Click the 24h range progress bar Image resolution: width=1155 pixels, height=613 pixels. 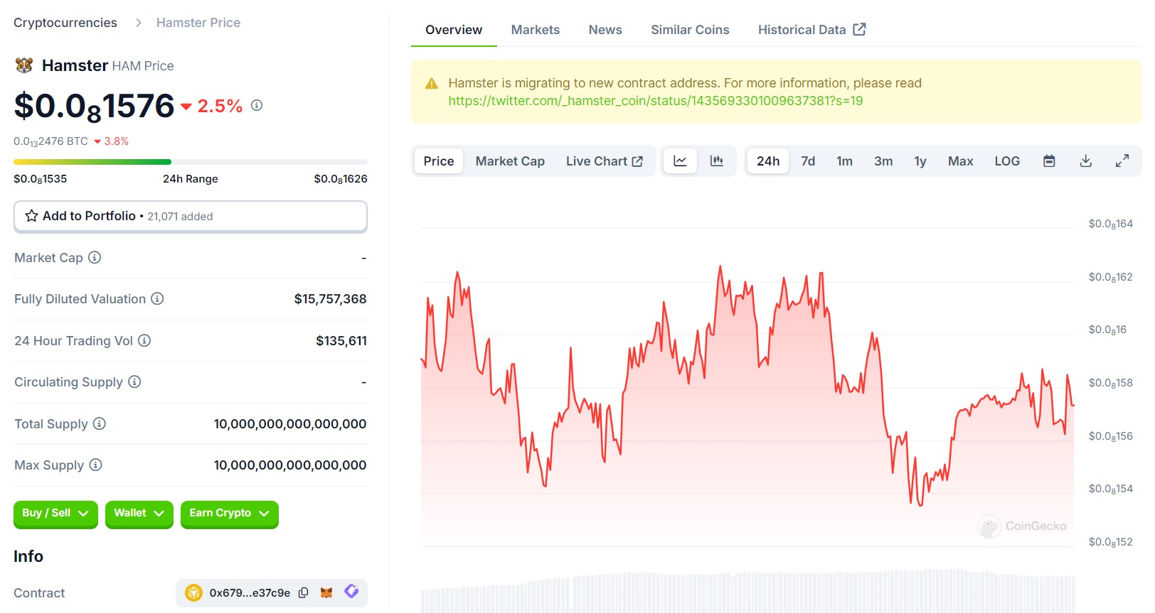(x=191, y=162)
